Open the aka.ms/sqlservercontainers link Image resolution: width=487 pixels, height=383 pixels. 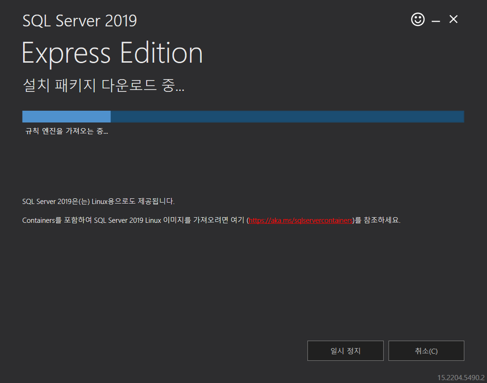coord(301,220)
